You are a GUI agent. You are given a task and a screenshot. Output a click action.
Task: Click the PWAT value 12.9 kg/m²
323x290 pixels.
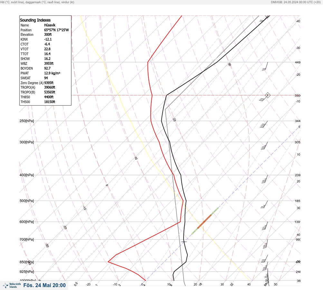tap(52, 73)
